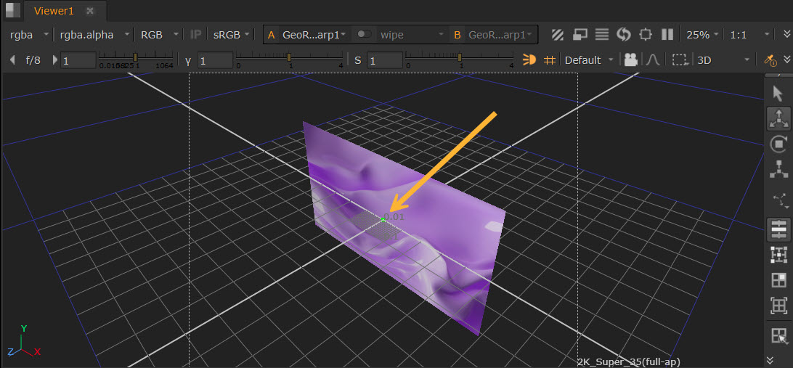Click the gamma slider track
The width and height of the screenshot is (793, 368).
pyautogui.click(x=290, y=57)
